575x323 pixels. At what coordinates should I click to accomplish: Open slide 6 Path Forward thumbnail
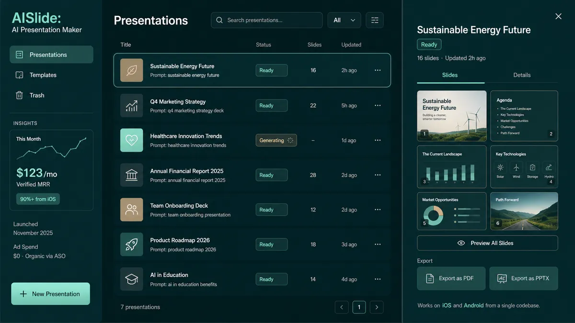click(x=524, y=211)
